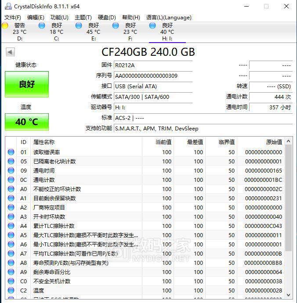Select disk C: status icon at 18 °C
The image size is (297, 303).
[x=42, y=25]
